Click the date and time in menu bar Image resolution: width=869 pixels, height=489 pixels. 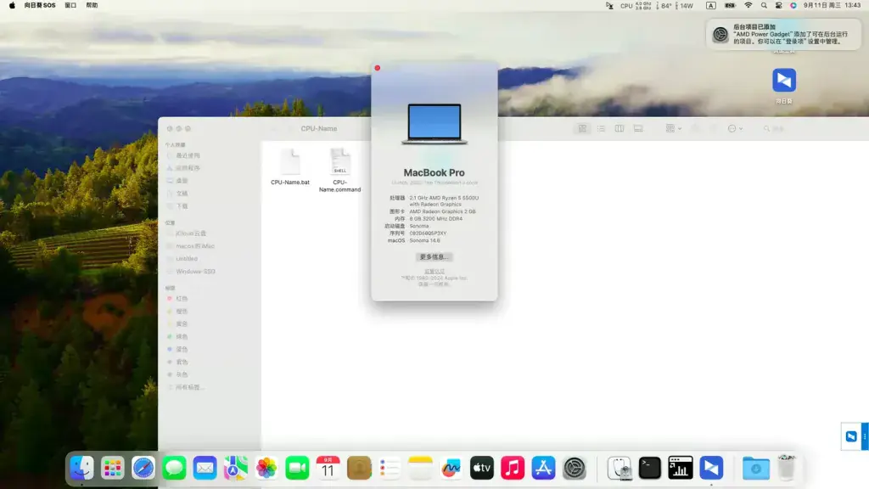pyautogui.click(x=832, y=6)
